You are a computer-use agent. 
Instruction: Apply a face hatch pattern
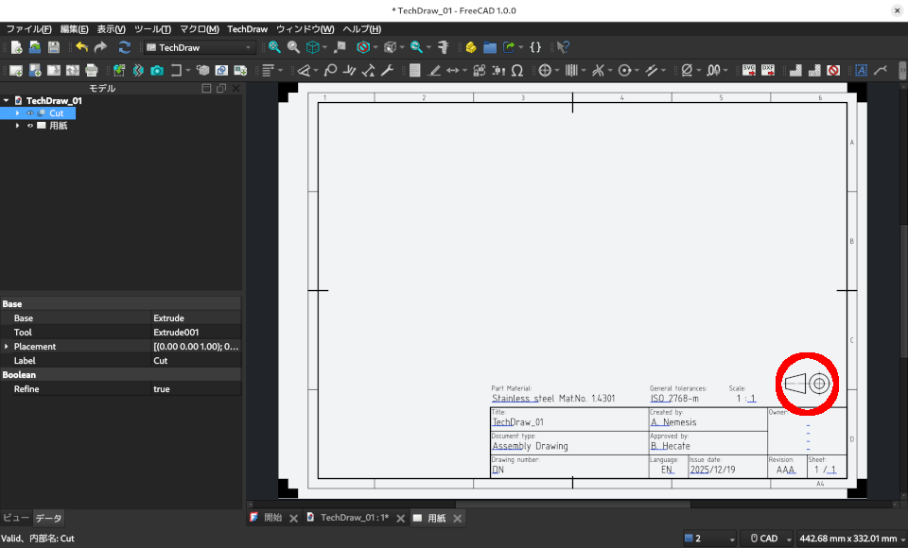[x=795, y=69]
